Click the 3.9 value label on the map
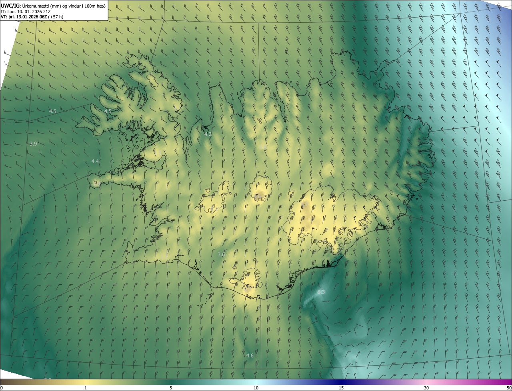Viewport: 512px width, 391px height. [x=33, y=144]
